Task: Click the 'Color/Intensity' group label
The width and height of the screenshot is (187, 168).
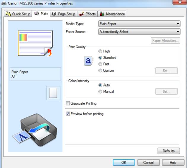Action: pyautogui.click(x=79, y=81)
